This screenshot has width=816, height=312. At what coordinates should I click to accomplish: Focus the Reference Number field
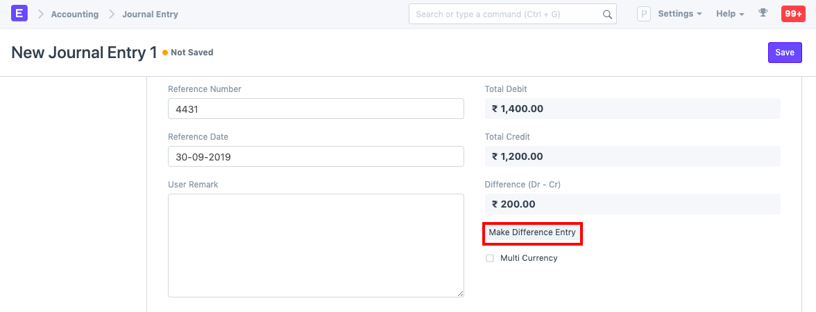click(x=316, y=109)
